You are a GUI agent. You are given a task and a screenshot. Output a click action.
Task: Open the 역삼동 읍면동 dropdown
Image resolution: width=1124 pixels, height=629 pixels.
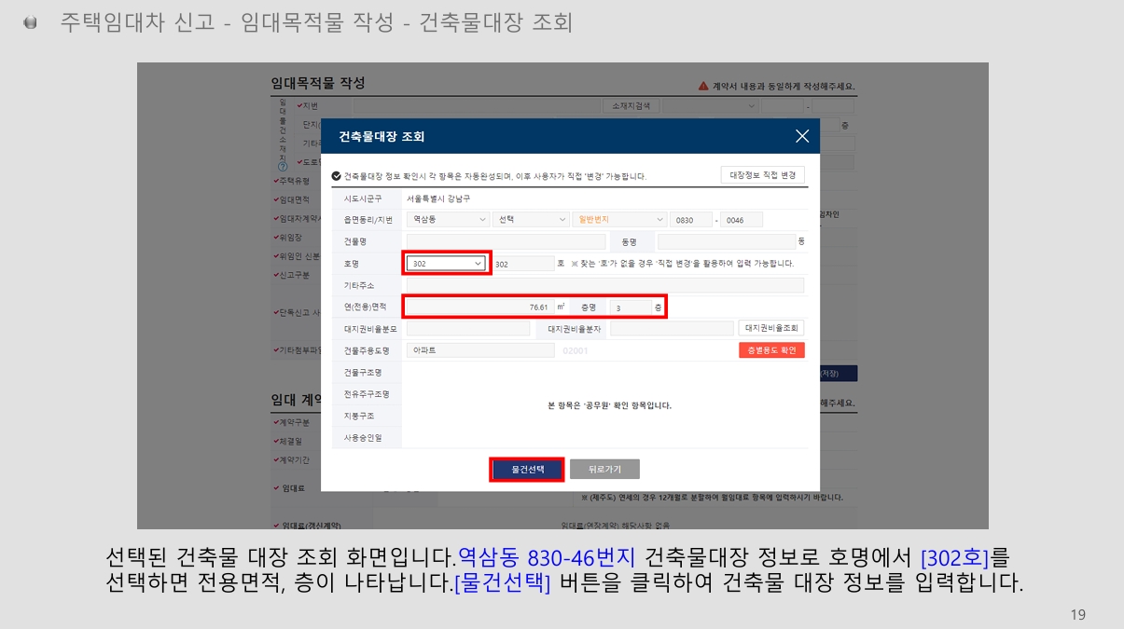[x=448, y=220]
